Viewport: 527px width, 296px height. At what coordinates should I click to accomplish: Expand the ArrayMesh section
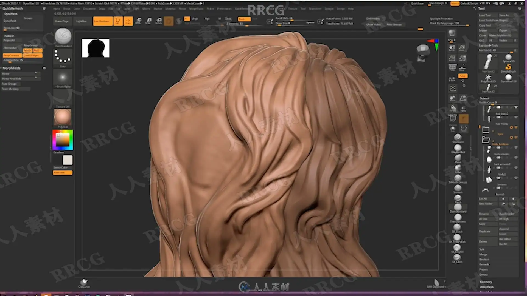click(x=486, y=287)
